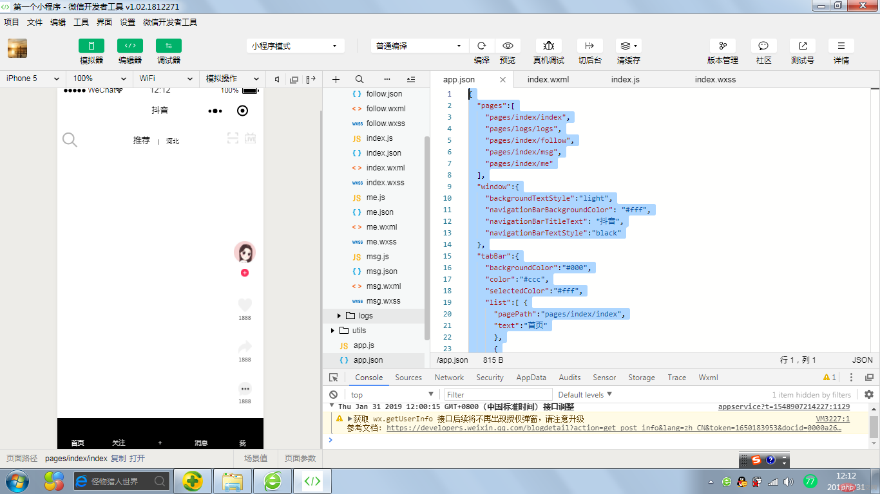Click the collapse file tree icon
Image resolution: width=880 pixels, height=494 pixels.
tap(411, 79)
